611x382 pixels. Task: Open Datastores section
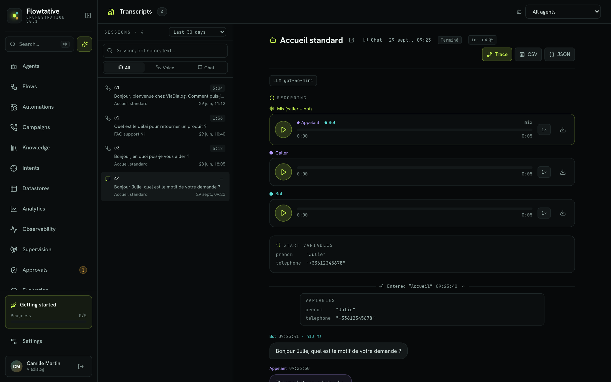(49, 188)
